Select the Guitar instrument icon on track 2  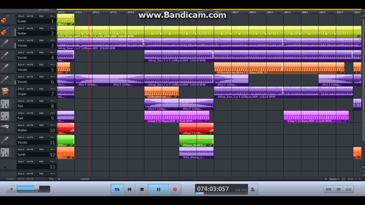[x=5, y=31]
